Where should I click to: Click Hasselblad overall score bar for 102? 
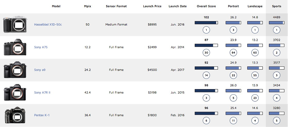coord(206,23)
